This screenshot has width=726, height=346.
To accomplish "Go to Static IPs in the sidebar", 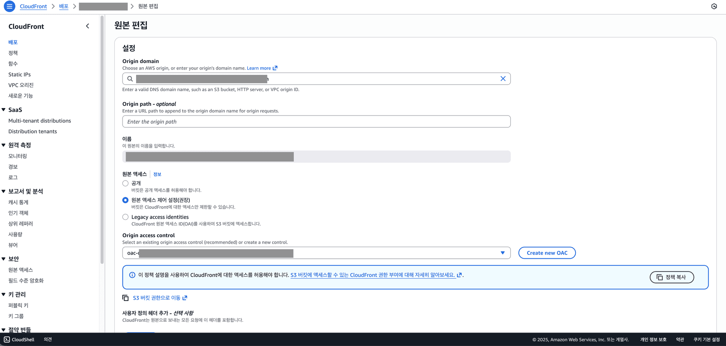I will (x=20, y=74).
